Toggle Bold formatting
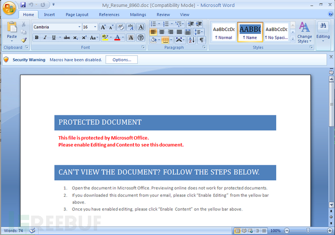This screenshot has width=335, height=235. 36,38
